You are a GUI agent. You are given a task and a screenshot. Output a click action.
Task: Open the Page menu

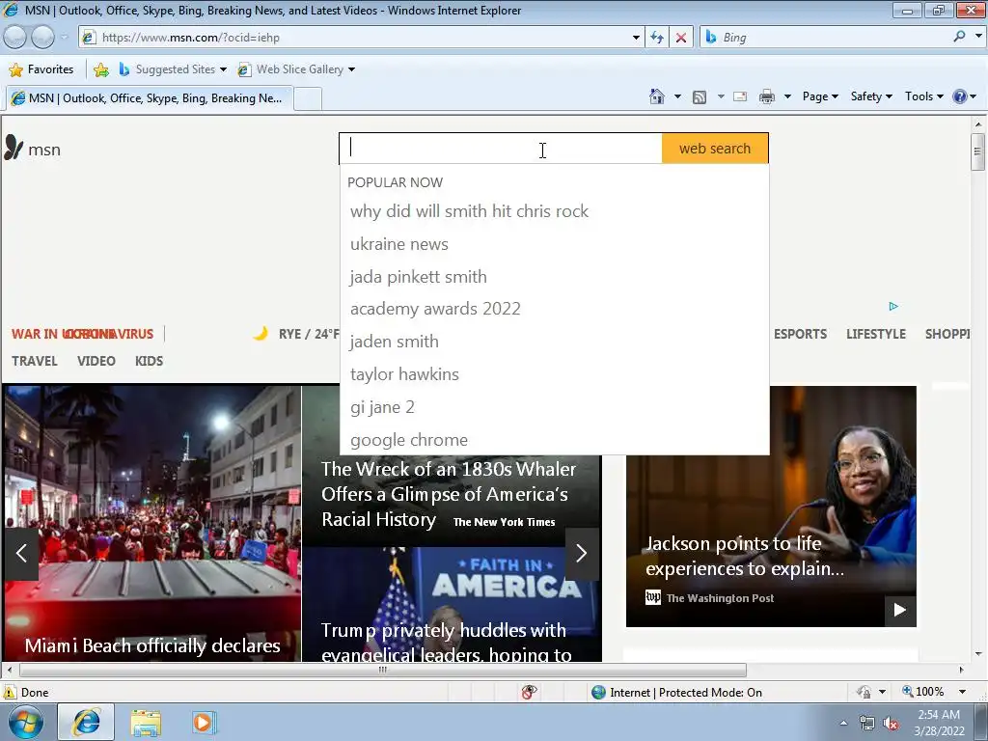click(820, 96)
